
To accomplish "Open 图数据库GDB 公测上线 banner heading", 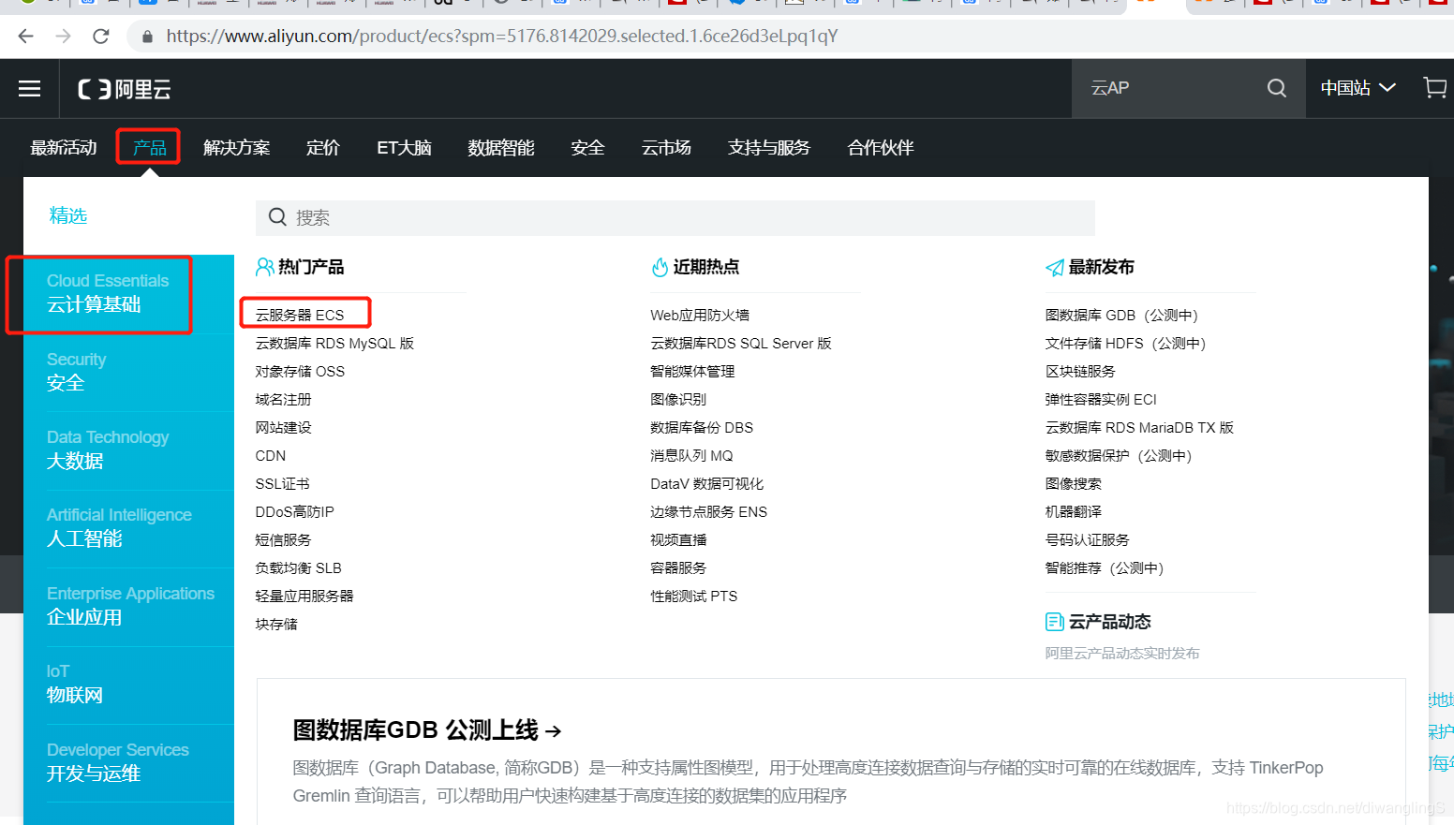I will pyautogui.click(x=426, y=730).
